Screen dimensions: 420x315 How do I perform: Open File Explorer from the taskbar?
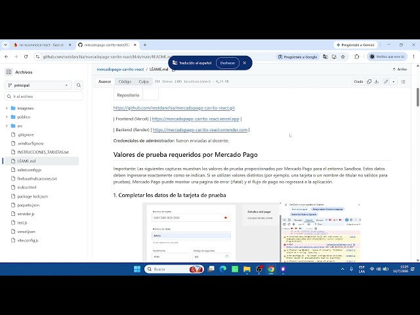click(x=247, y=269)
